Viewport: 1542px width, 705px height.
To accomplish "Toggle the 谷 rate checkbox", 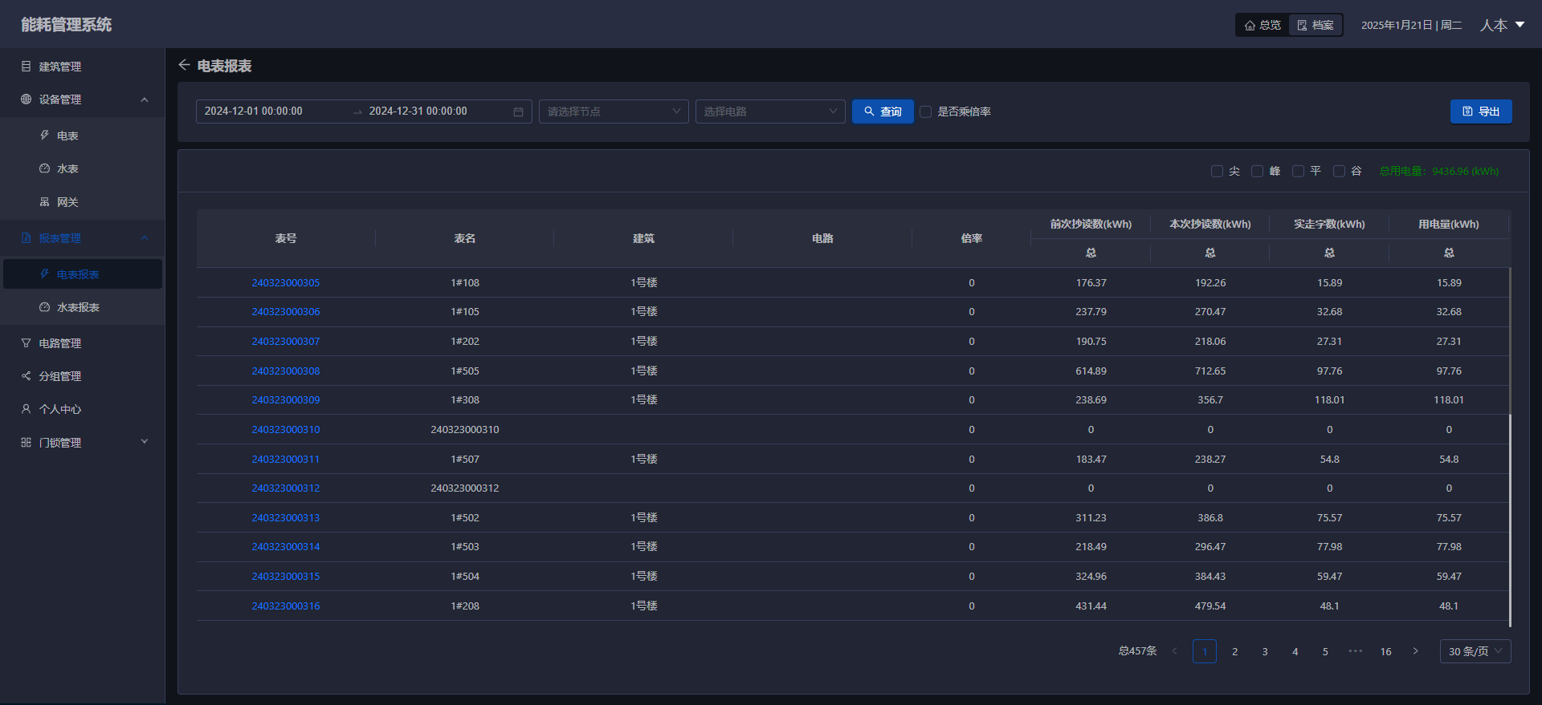I will [1339, 171].
